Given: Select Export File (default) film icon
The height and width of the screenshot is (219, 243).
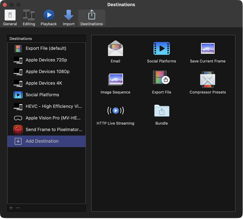Looking at the screenshot, I should (x=18, y=48).
